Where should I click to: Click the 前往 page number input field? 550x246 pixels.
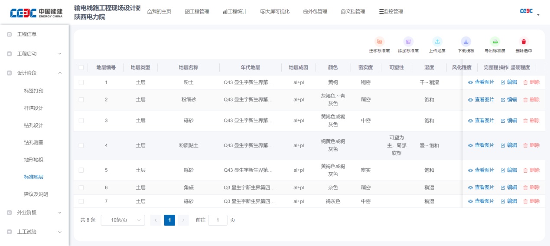tap(218, 220)
